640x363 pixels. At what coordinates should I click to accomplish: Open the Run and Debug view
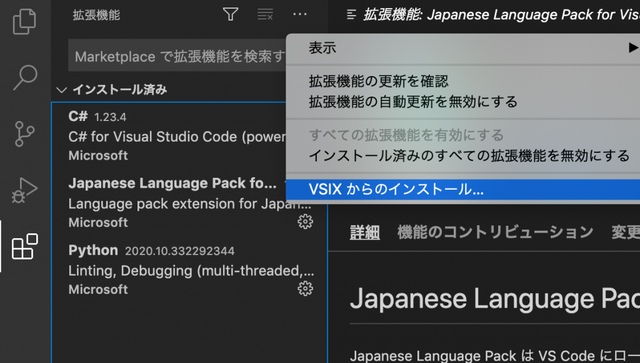tap(24, 190)
